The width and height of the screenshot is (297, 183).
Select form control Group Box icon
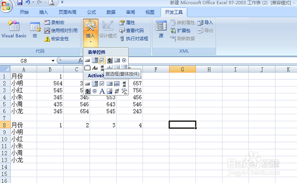tap(87, 67)
